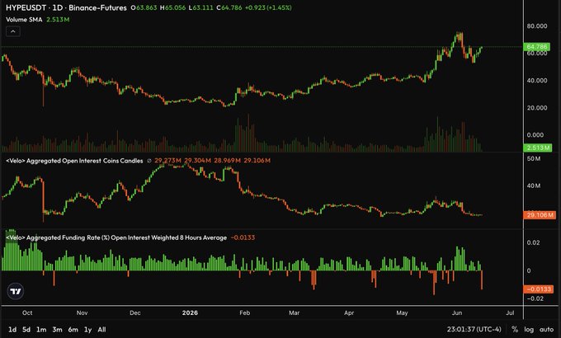This screenshot has width=561, height=338.
Task: Click the Volume SMA 2.513M legend value
Action: pyautogui.click(x=58, y=19)
